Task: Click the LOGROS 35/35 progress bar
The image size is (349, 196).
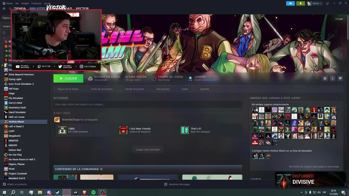Action: [x=209, y=80]
